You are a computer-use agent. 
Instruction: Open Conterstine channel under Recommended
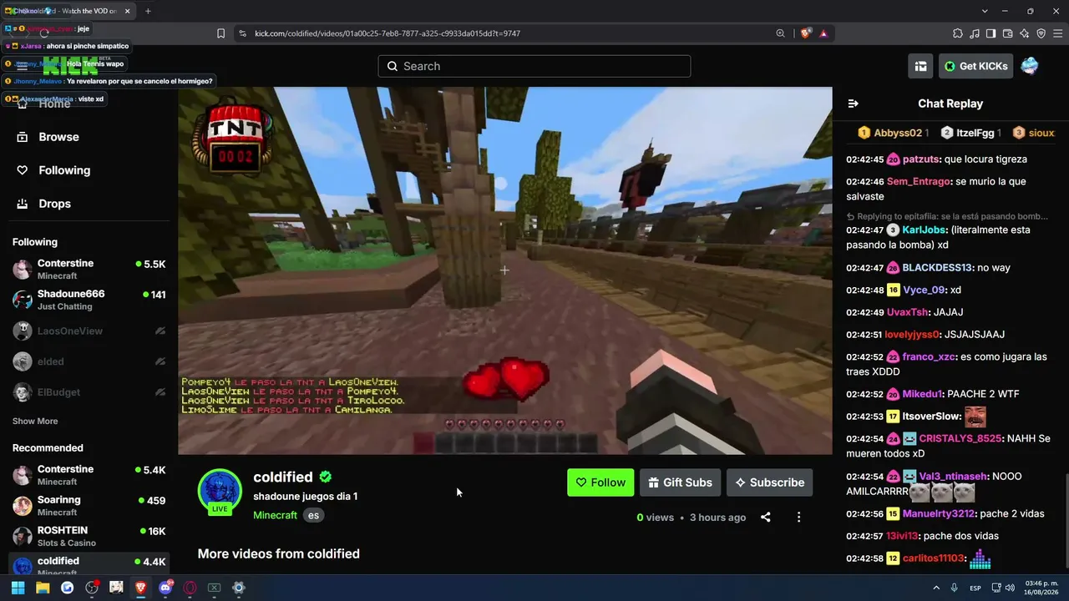tap(89, 475)
